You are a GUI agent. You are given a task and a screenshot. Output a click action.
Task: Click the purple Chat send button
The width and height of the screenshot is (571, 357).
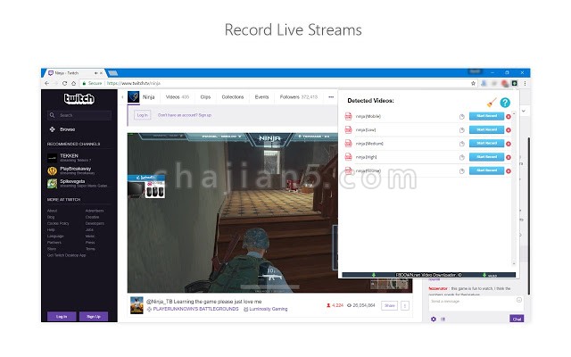pos(517,319)
